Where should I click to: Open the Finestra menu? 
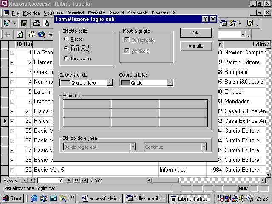pyautogui.click(x=160, y=13)
